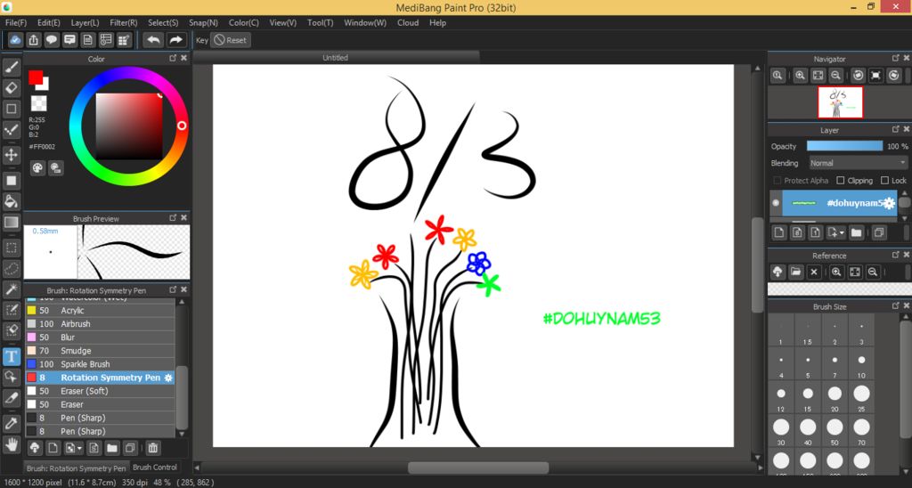The image size is (912, 488).
Task: Open palette icon in Color panel
Action: 37,168
